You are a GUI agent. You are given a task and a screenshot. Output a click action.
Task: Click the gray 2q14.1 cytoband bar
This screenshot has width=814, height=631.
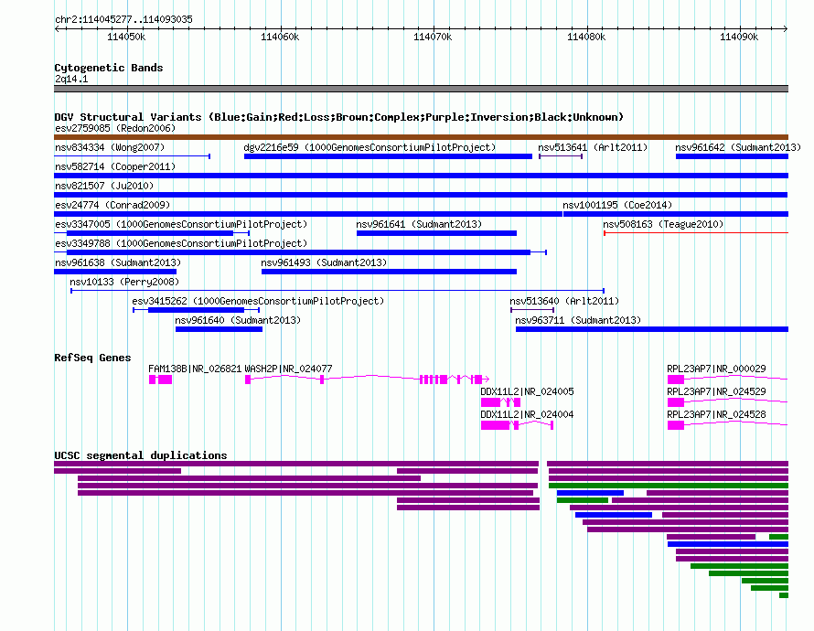pos(421,89)
